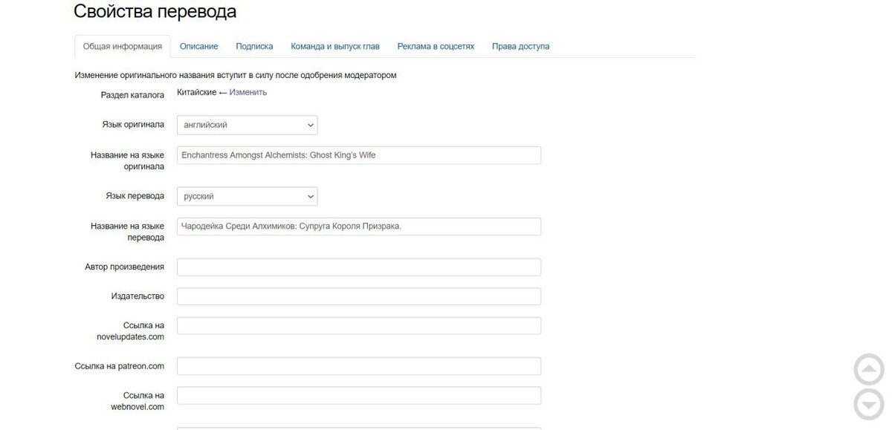Click the Язык перевода label
Image resolution: width=892 pixels, height=430 pixels.
[135, 196]
